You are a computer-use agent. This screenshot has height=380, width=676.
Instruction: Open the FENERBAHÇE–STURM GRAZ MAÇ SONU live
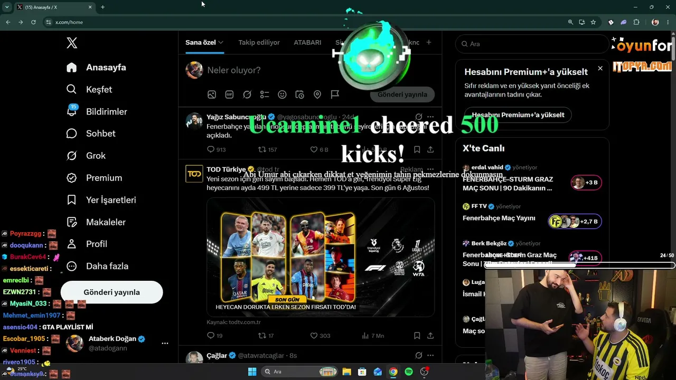508,184
